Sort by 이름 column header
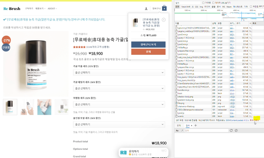The height and width of the screenshot is (158, 264). (193, 23)
